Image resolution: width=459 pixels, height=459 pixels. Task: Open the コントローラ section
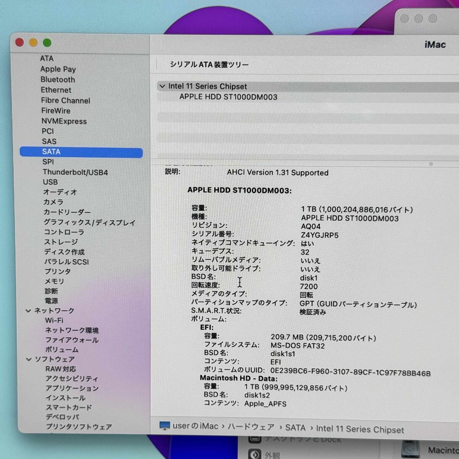[x=64, y=232]
